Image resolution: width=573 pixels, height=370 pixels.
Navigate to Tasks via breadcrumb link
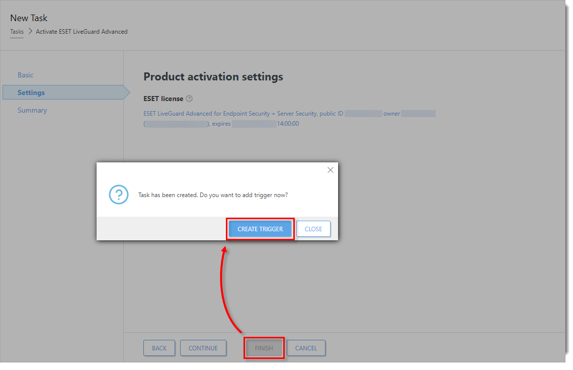pos(17,31)
